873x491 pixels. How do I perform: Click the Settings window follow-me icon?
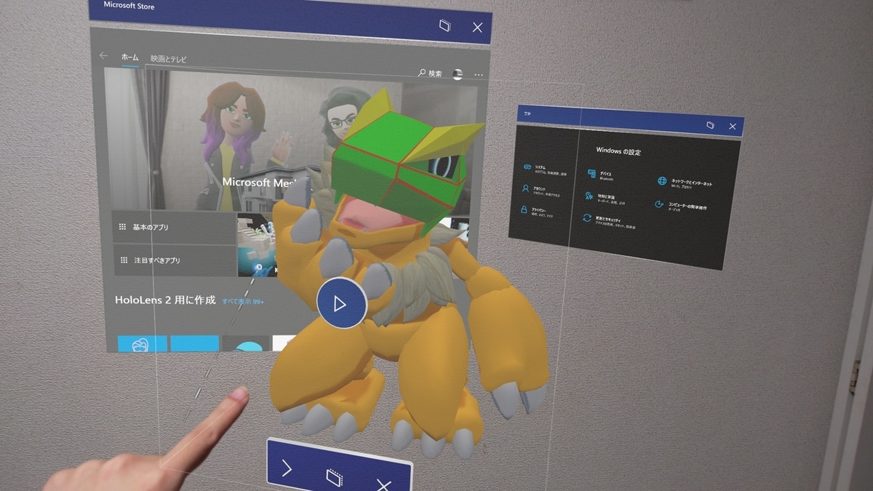[x=710, y=125]
